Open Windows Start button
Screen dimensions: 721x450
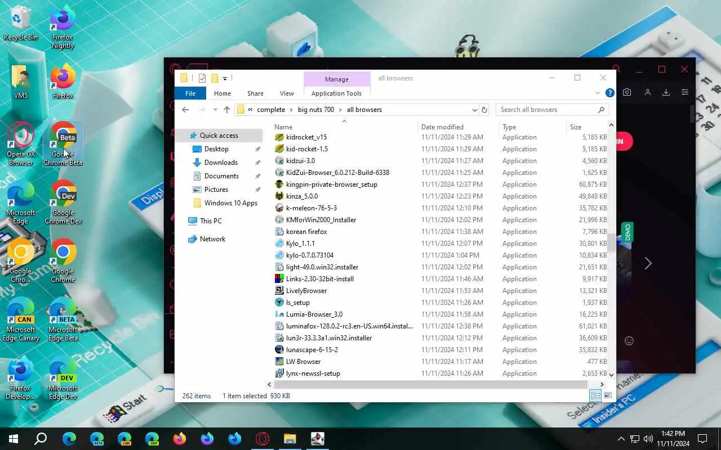[x=14, y=439]
